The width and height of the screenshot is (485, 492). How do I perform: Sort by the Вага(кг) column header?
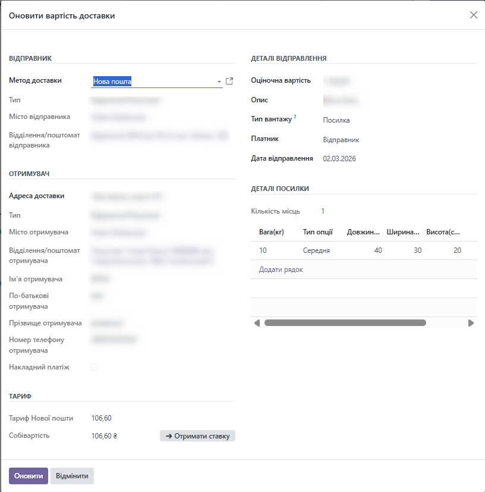tap(271, 232)
